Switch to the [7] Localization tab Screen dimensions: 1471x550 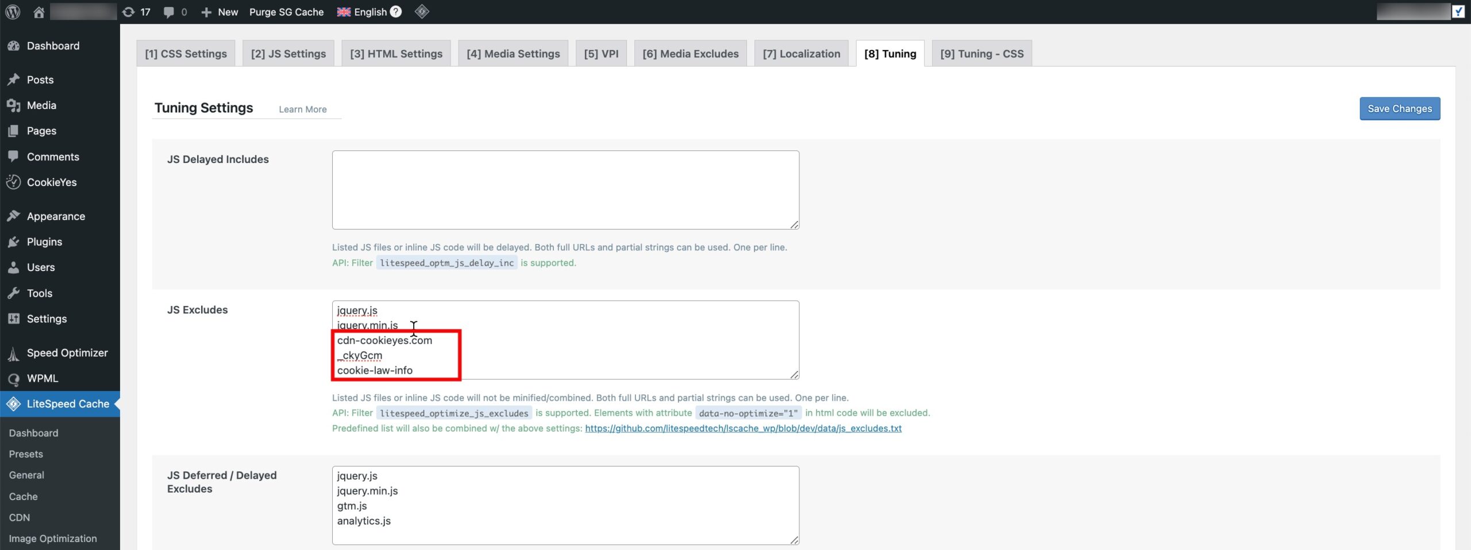coord(802,53)
